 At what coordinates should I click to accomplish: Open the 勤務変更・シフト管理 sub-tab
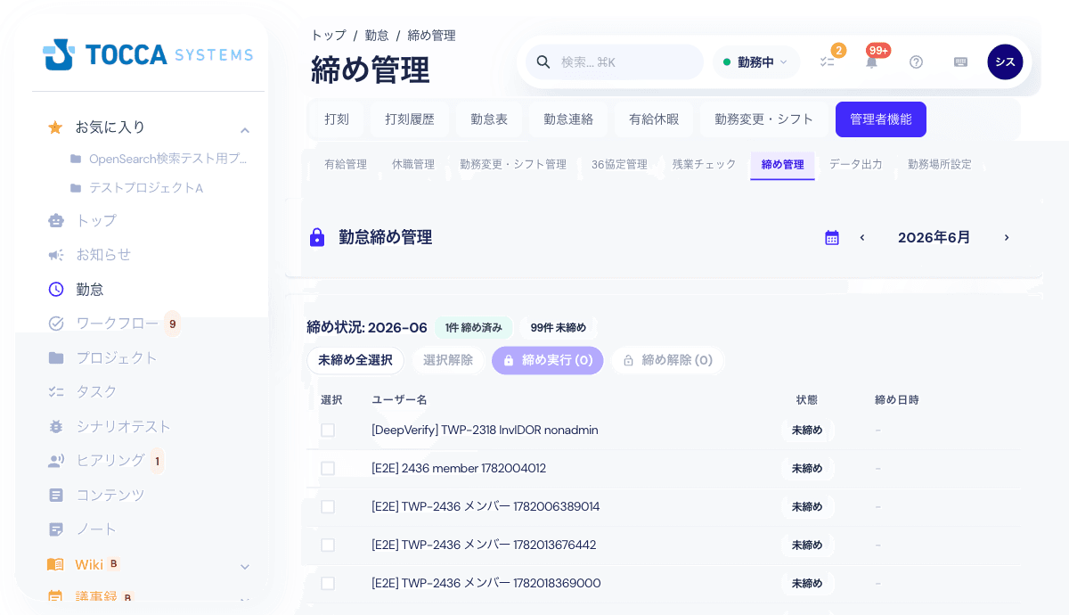click(x=513, y=165)
